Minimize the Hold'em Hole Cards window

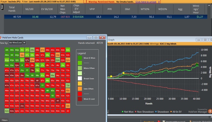[89, 38]
